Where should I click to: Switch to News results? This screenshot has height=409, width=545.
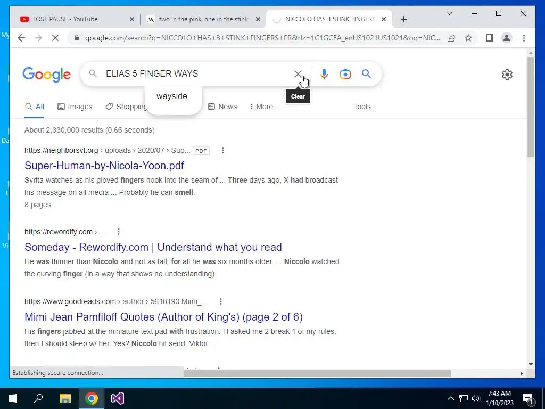click(x=222, y=107)
